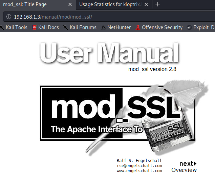Close the Usage Statistics tab
215x183 pixels.
coord(146,4)
